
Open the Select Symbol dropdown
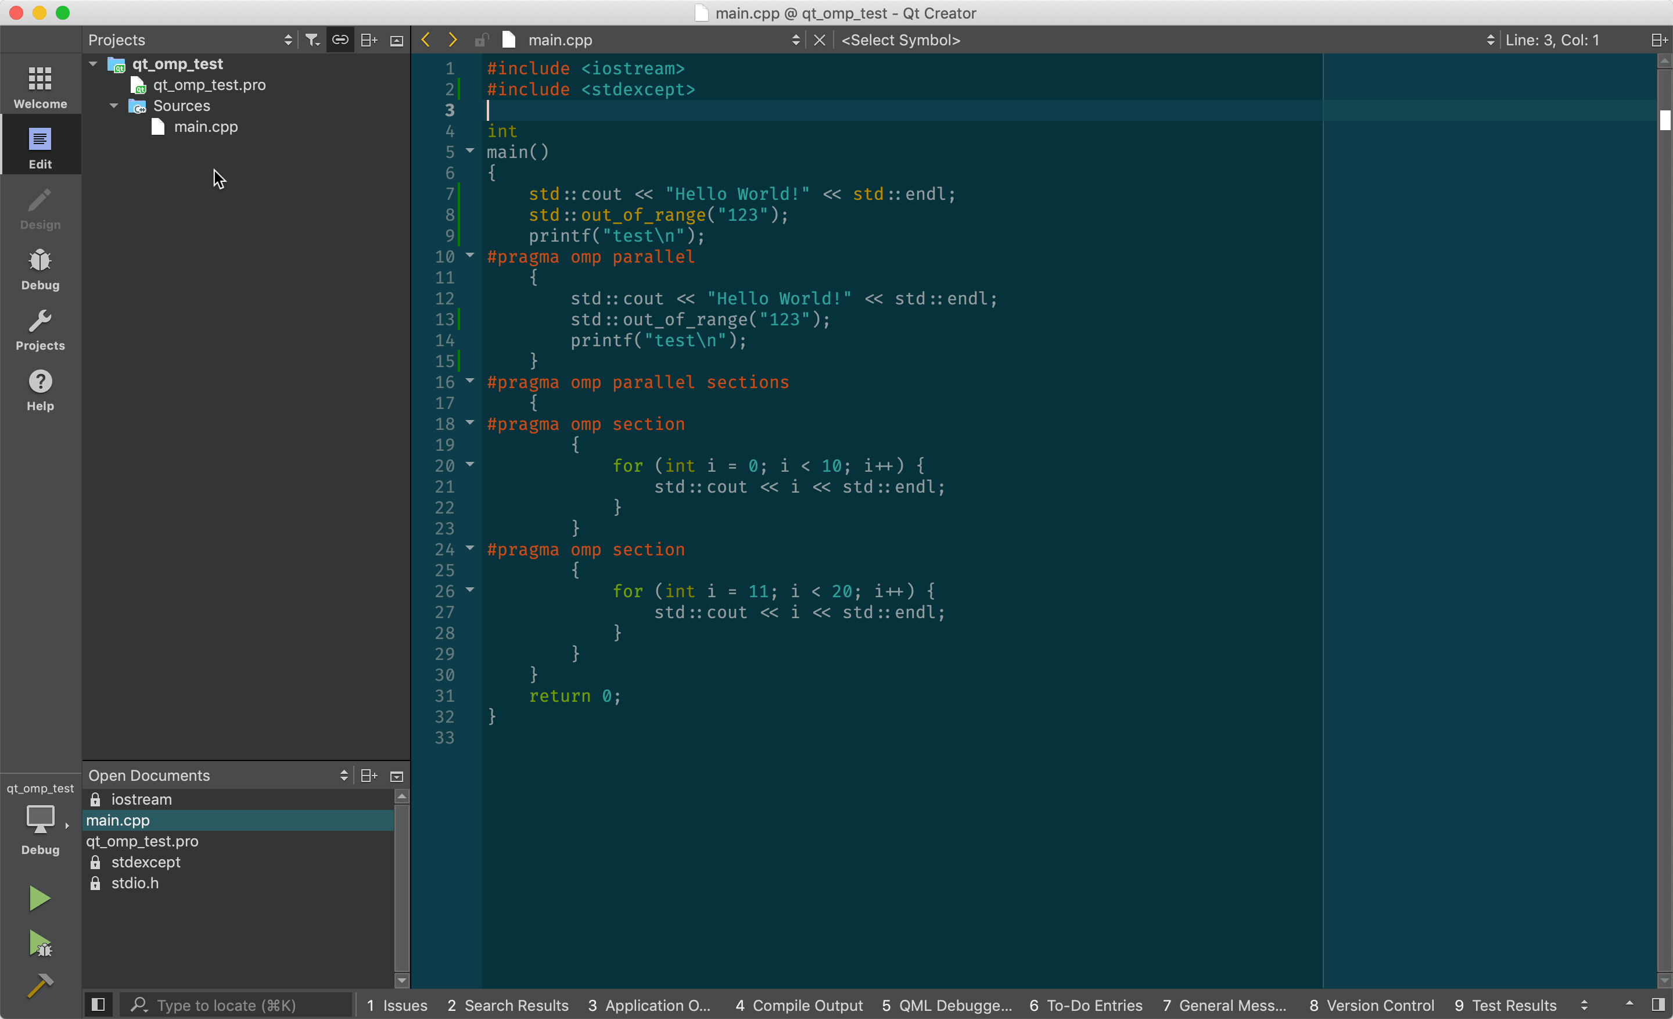pyautogui.click(x=1167, y=40)
